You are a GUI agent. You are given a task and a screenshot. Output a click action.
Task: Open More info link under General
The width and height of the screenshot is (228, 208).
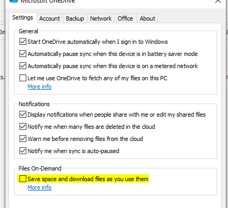pos(39,87)
